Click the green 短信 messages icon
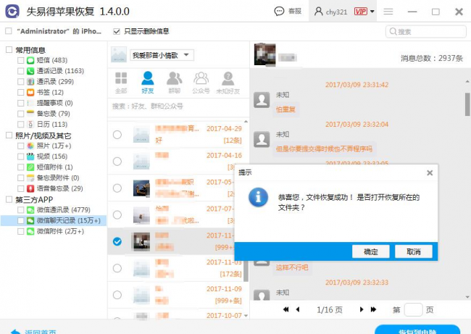471x334 pixels. pyautogui.click(x=30, y=60)
